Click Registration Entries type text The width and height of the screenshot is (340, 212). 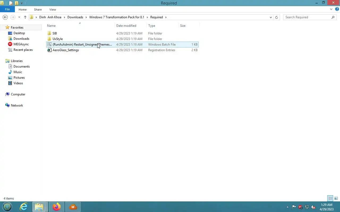click(161, 50)
